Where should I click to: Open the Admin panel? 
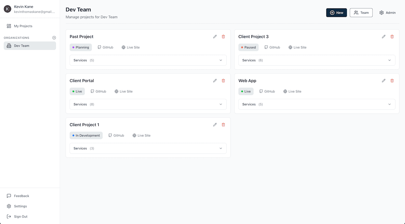(x=387, y=12)
